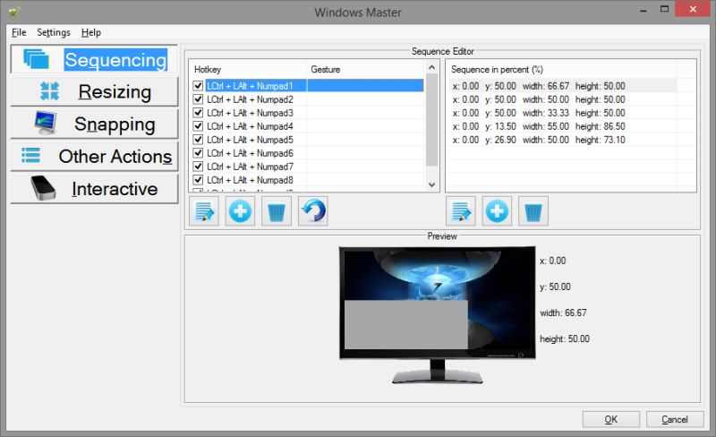Click the Interactive device icon

pos(43,188)
